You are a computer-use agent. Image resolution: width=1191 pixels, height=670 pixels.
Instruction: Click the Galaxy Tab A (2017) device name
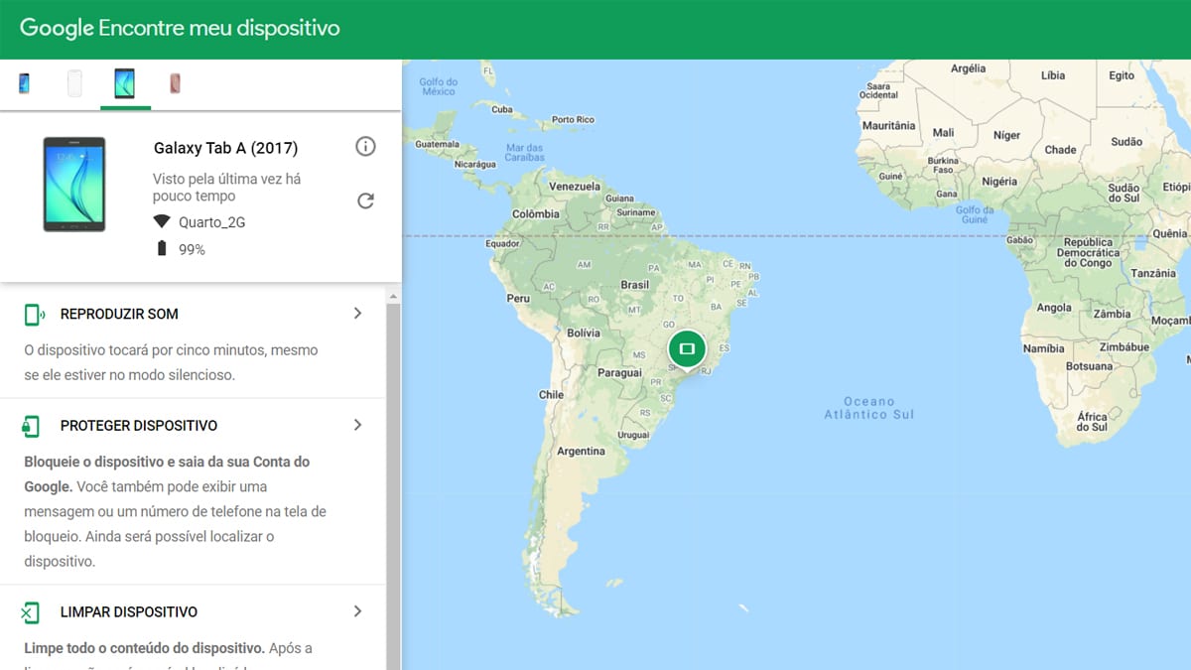click(225, 148)
